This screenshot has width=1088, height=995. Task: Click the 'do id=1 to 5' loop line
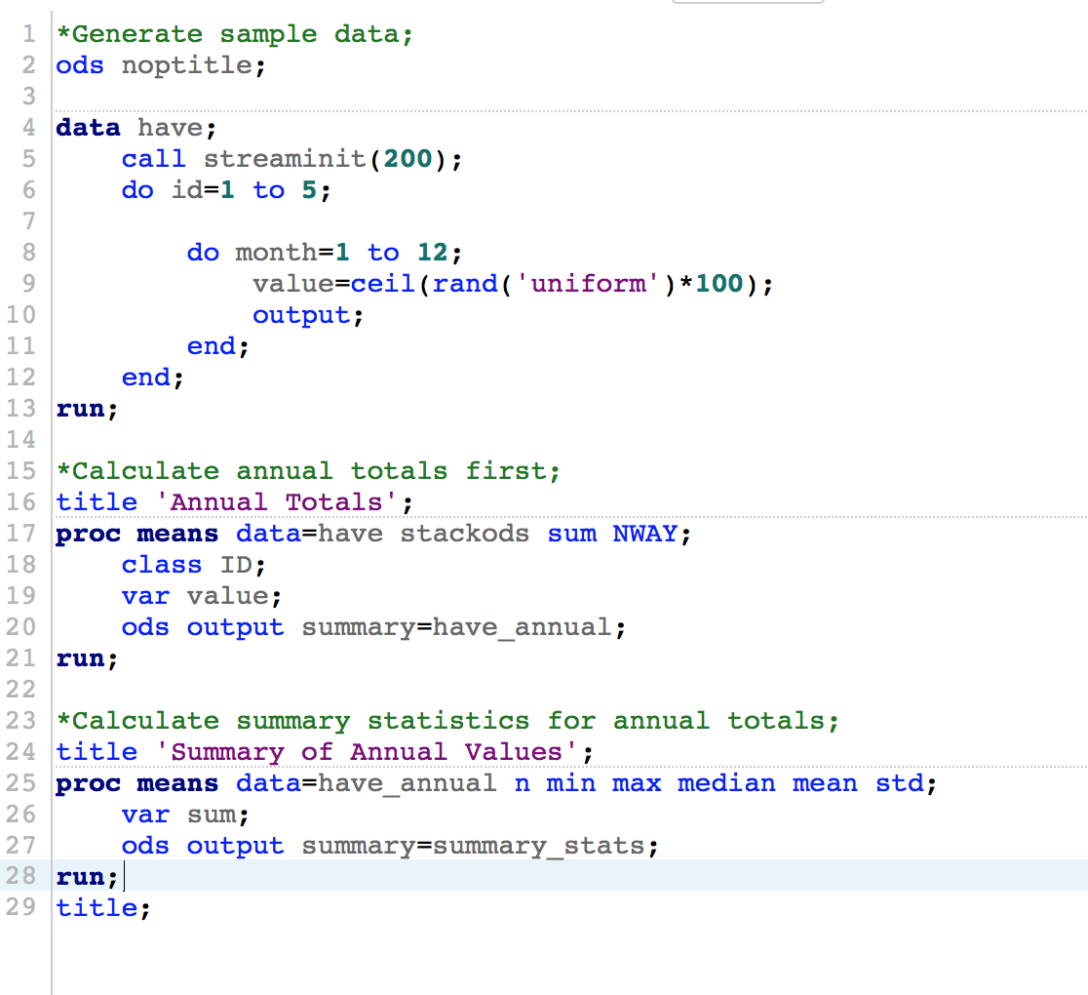(226, 190)
